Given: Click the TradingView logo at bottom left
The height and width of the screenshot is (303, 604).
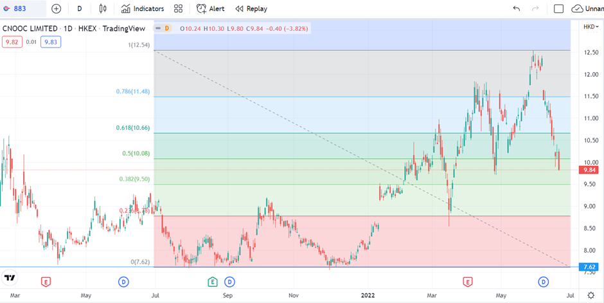Looking at the screenshot, I should pos(10,277).
